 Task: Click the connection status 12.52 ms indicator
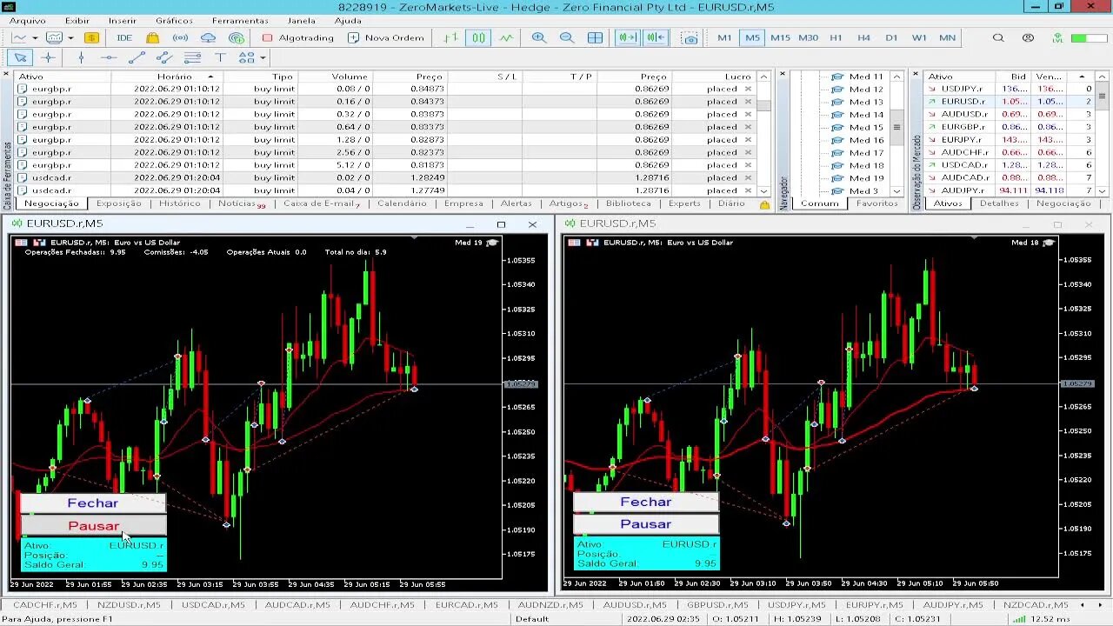(1041, 619)
